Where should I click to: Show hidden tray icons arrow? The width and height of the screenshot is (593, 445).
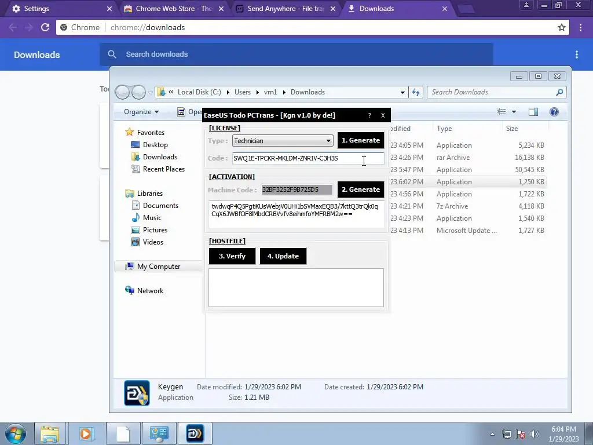(492, 434)
